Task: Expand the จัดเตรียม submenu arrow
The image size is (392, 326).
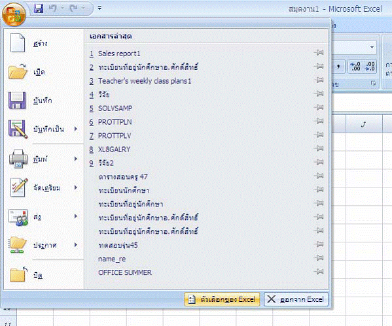Action: click(x=76, y=187)
